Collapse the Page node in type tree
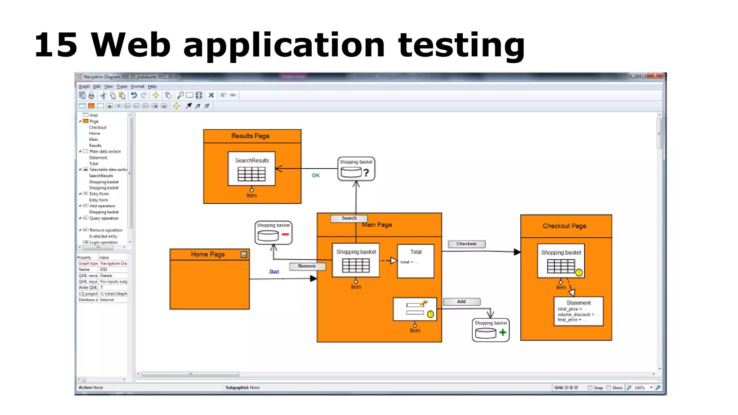Screen dimensions: 738x415 pos(80,121)
